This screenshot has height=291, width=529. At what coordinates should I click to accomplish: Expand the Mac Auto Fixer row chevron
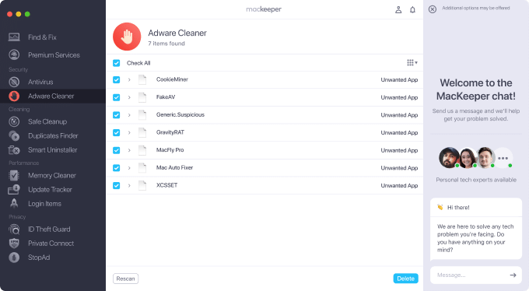[x=129, y=168]
